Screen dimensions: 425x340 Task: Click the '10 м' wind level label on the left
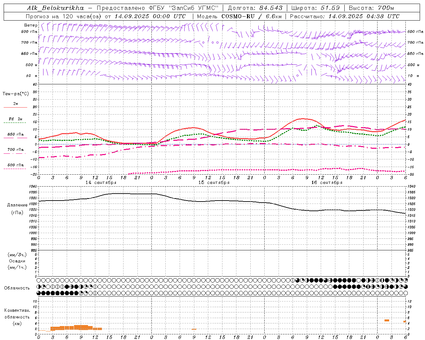[x=32, y=76]
